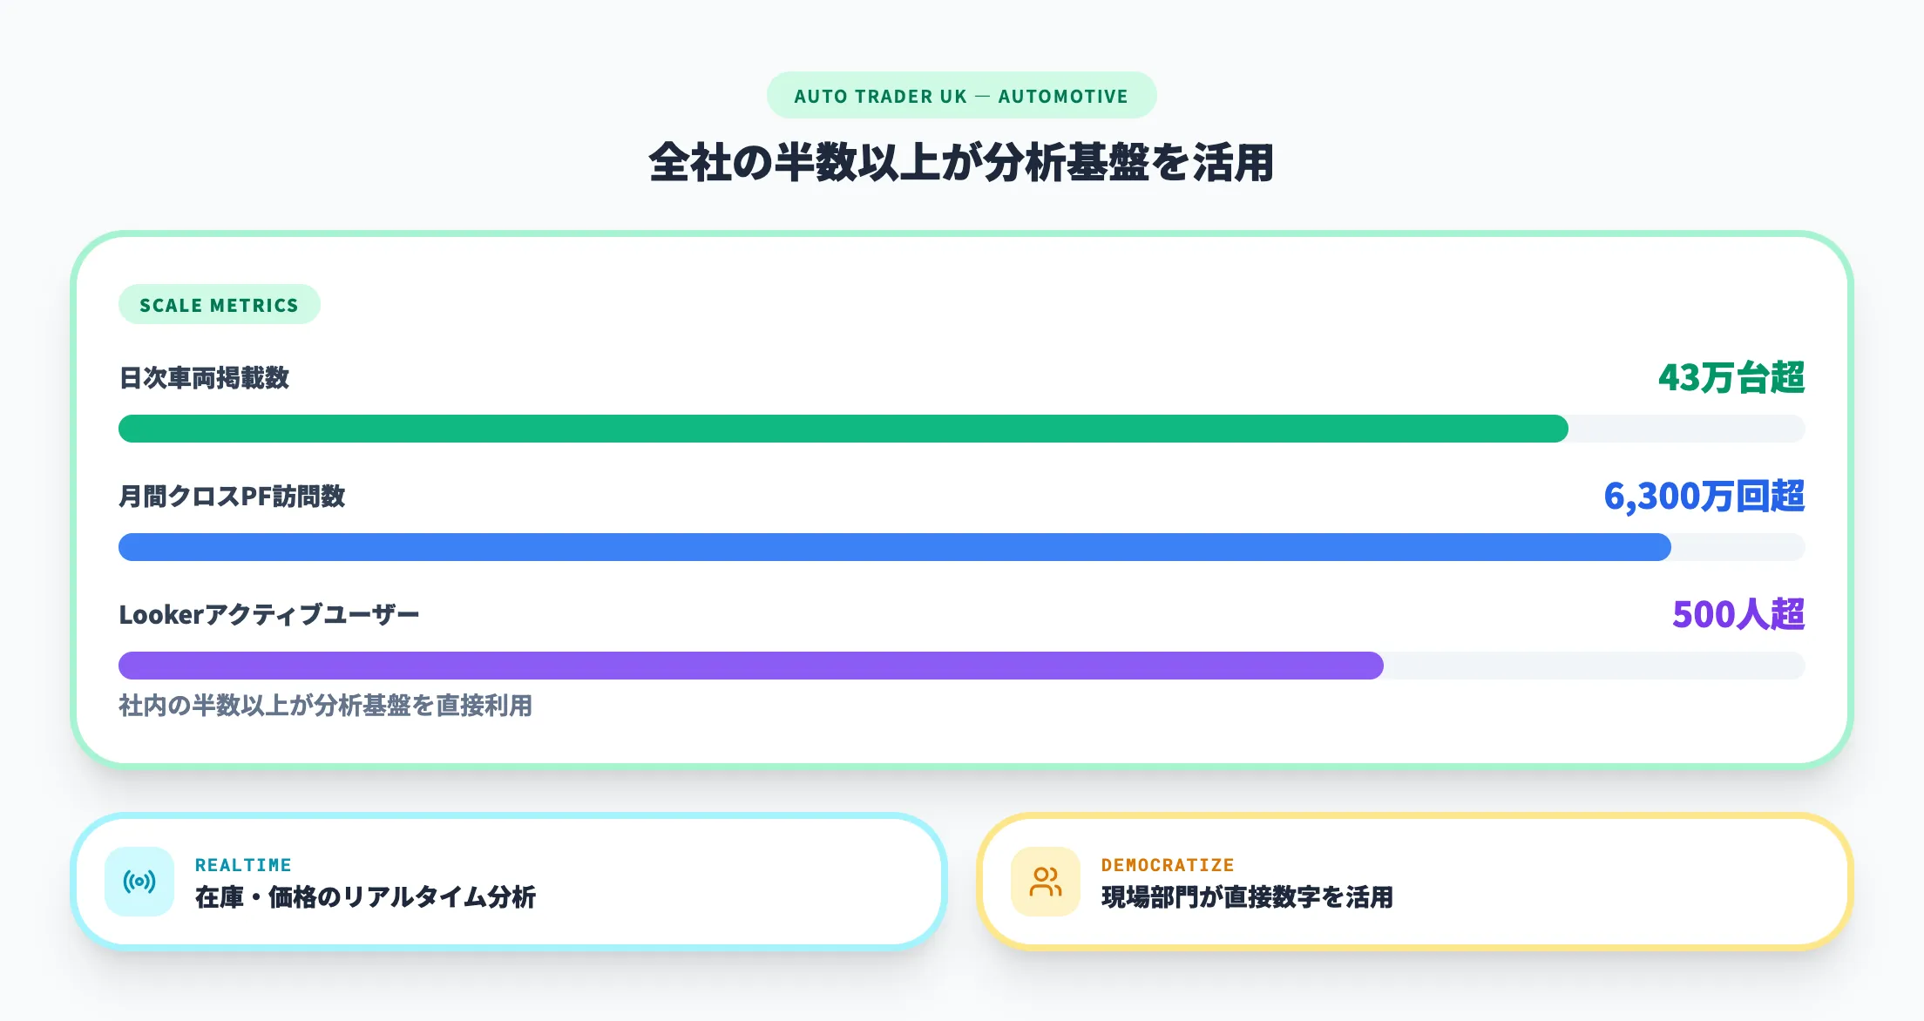Click the blue 月間クロスPF訪問数 progress bar
The width and height of the screenshot is (1924, 1021).
click(x=894, y=547)
